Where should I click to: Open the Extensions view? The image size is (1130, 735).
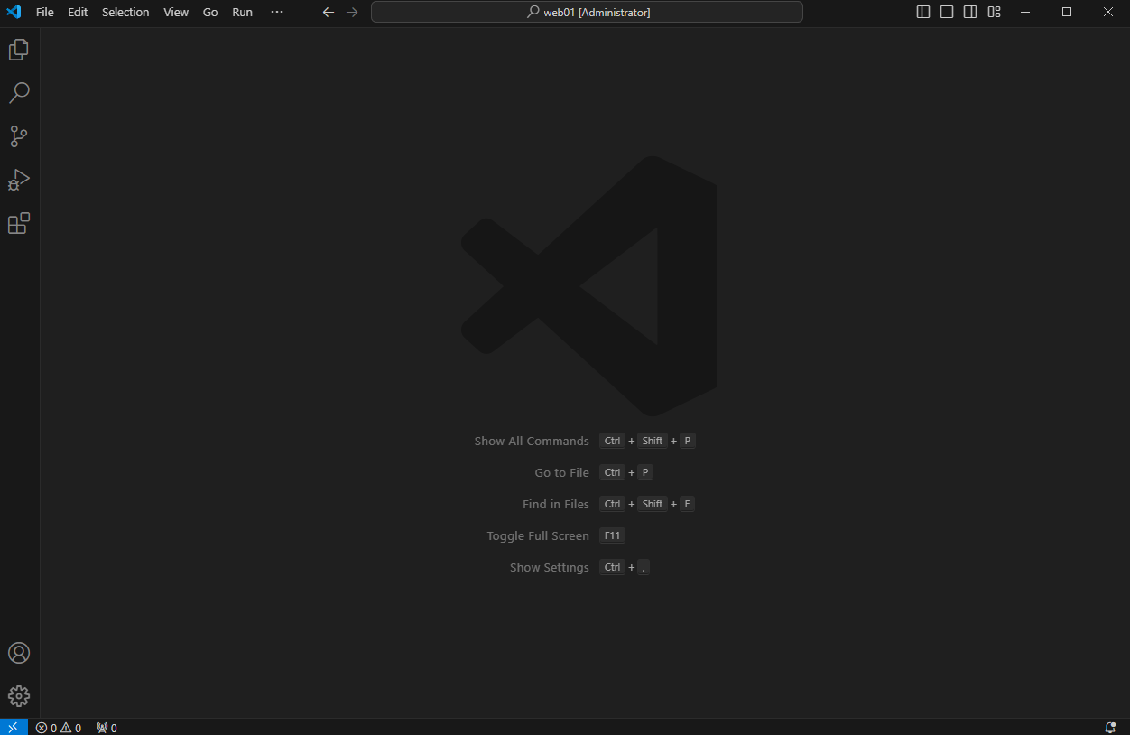[19, 223]
